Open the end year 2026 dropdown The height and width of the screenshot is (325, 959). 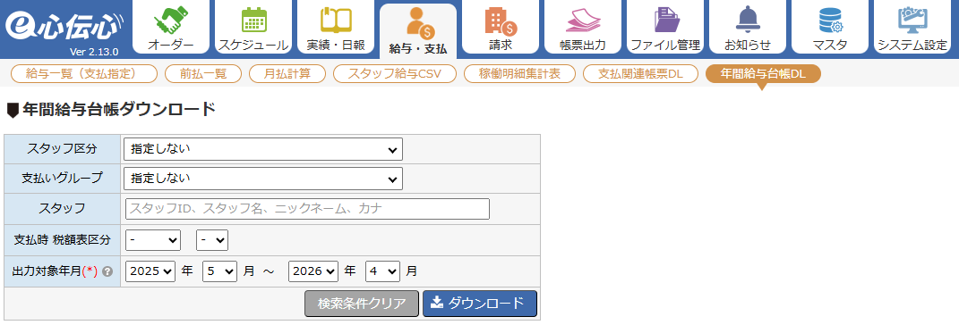[x=313, y=271]
